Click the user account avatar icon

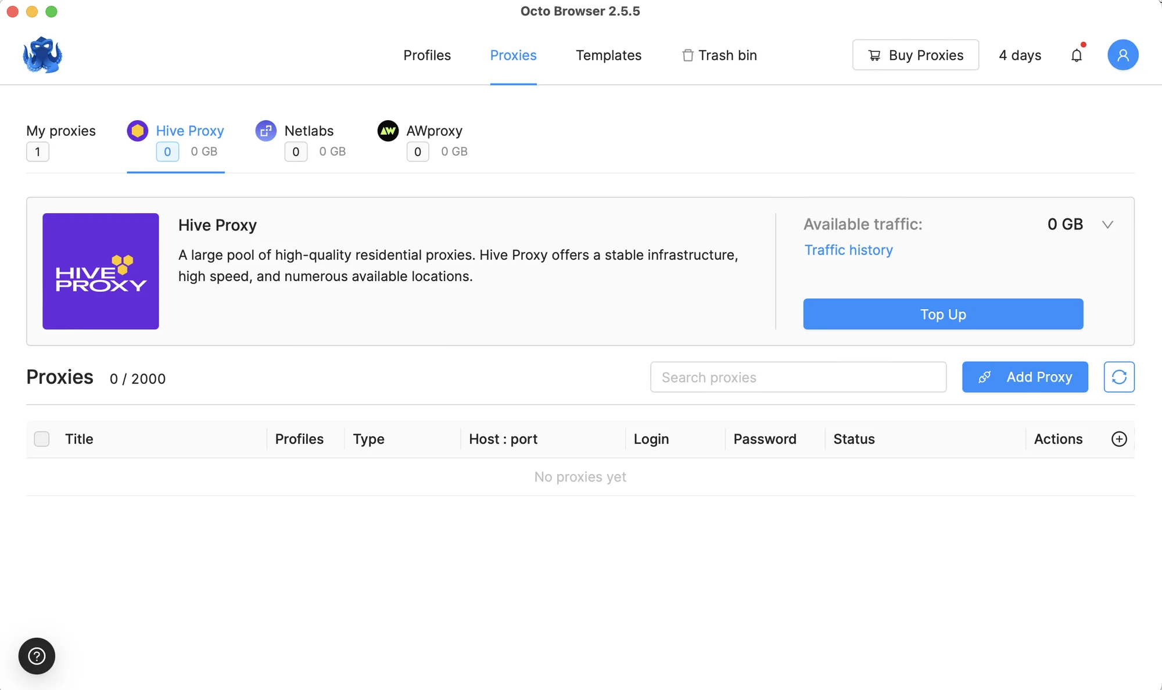click(x=1122, y=55)
